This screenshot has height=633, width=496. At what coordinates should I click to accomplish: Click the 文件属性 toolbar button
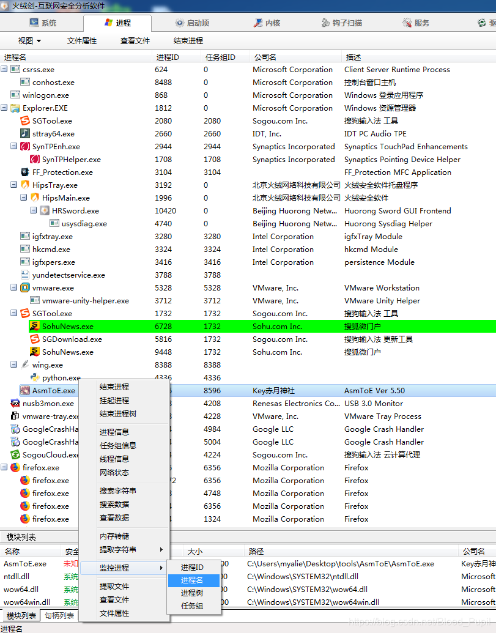click(x=82, y=41)
